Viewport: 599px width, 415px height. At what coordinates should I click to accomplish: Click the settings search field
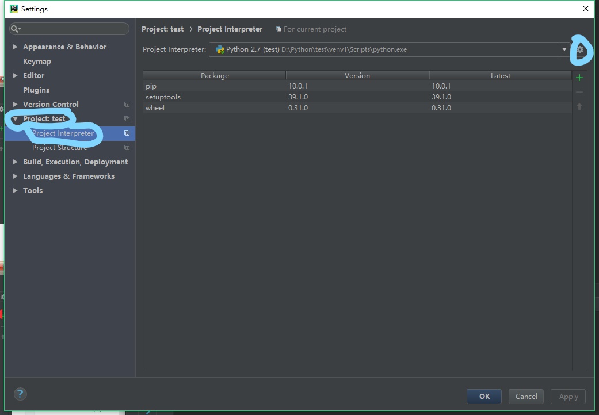[69, 29]
